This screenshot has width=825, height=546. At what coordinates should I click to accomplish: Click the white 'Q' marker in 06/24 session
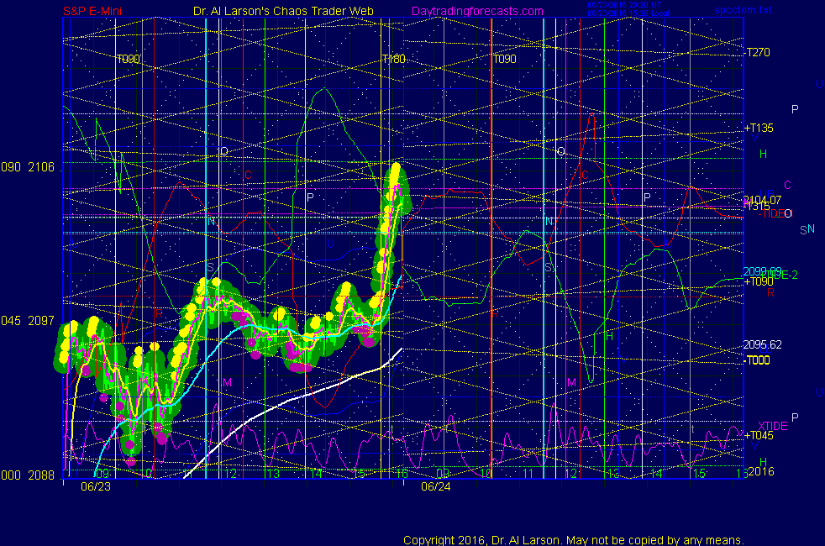pos(561,151)
